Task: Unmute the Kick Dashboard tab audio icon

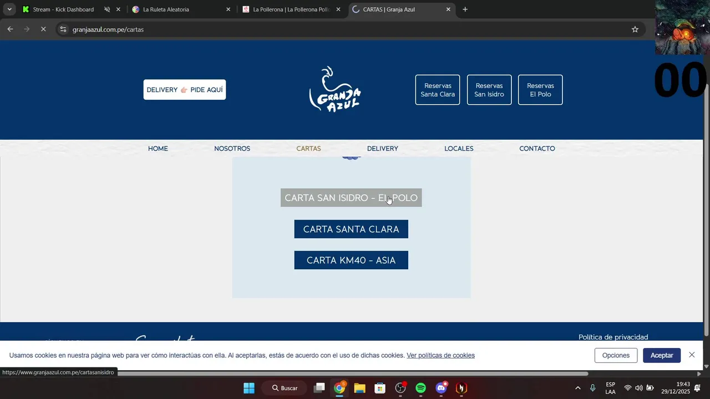Action: [x=107, y=9]
